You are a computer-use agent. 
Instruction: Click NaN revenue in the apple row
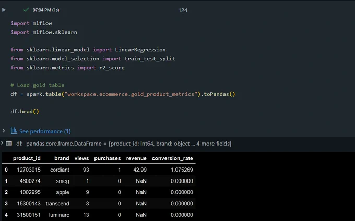(141, 192)
